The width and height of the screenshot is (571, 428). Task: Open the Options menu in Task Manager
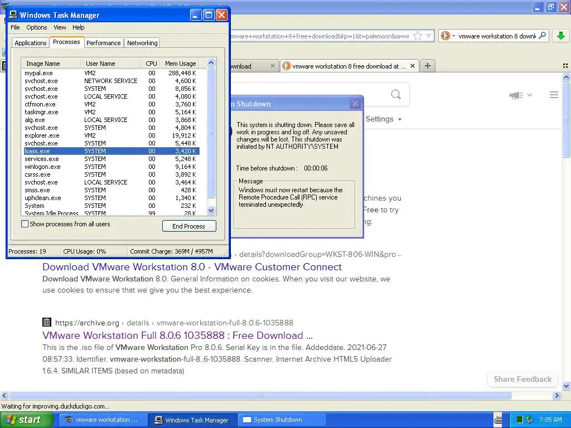pyautogui.click(x=36, y=27)
